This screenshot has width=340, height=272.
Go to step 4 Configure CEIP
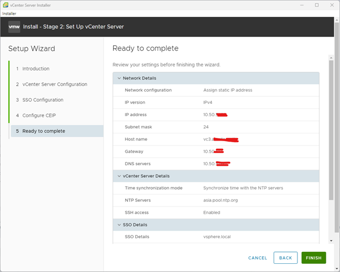coord(39,116)
